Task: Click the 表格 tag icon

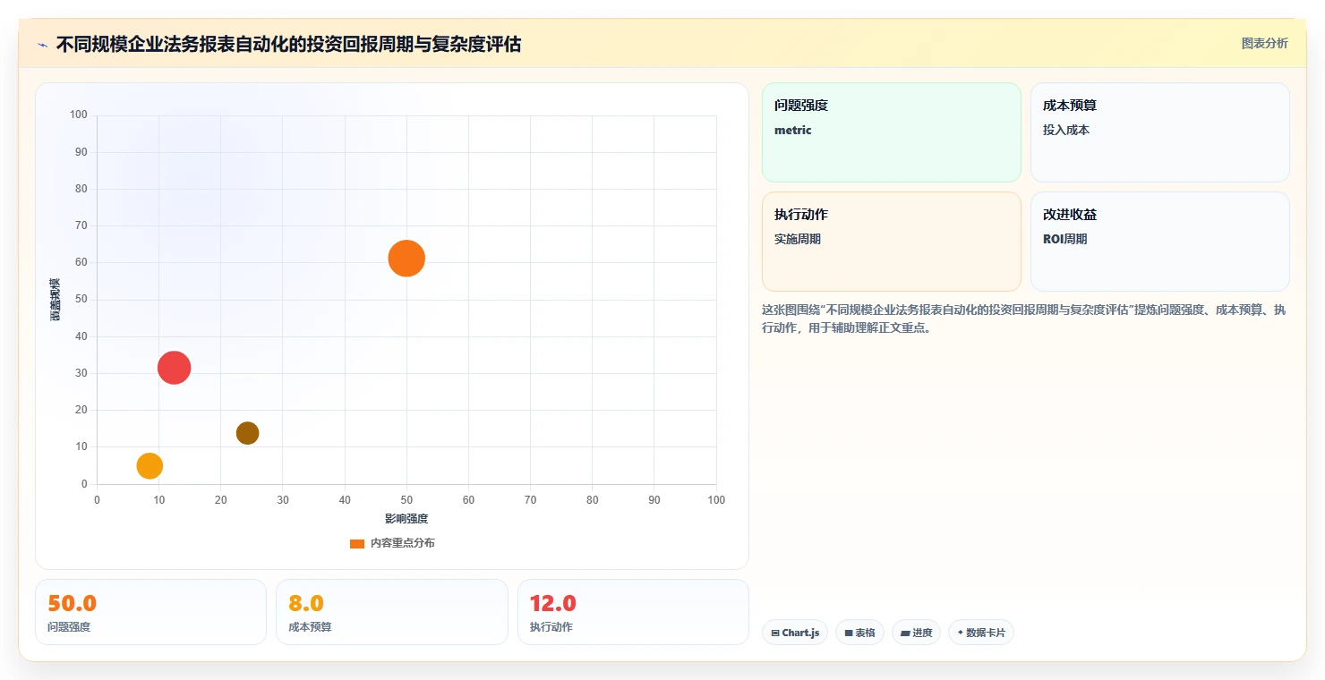Action: 849,633
